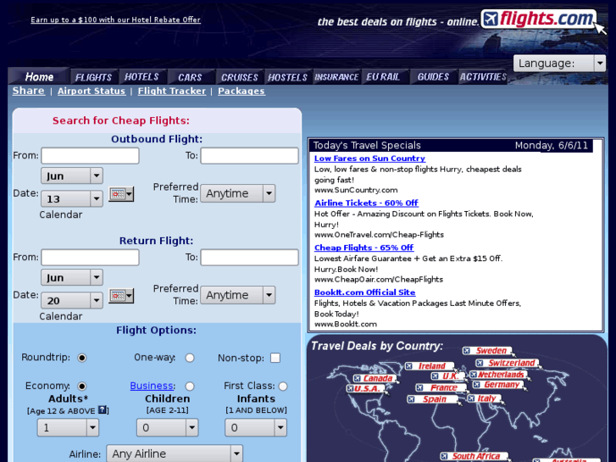Click Canada country tag on map
616x462 pixels.
pyautogui.click(x=375, y=378)
